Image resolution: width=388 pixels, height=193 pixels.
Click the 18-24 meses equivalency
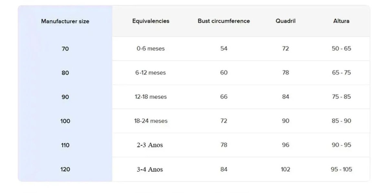click(x=151, y=121)
